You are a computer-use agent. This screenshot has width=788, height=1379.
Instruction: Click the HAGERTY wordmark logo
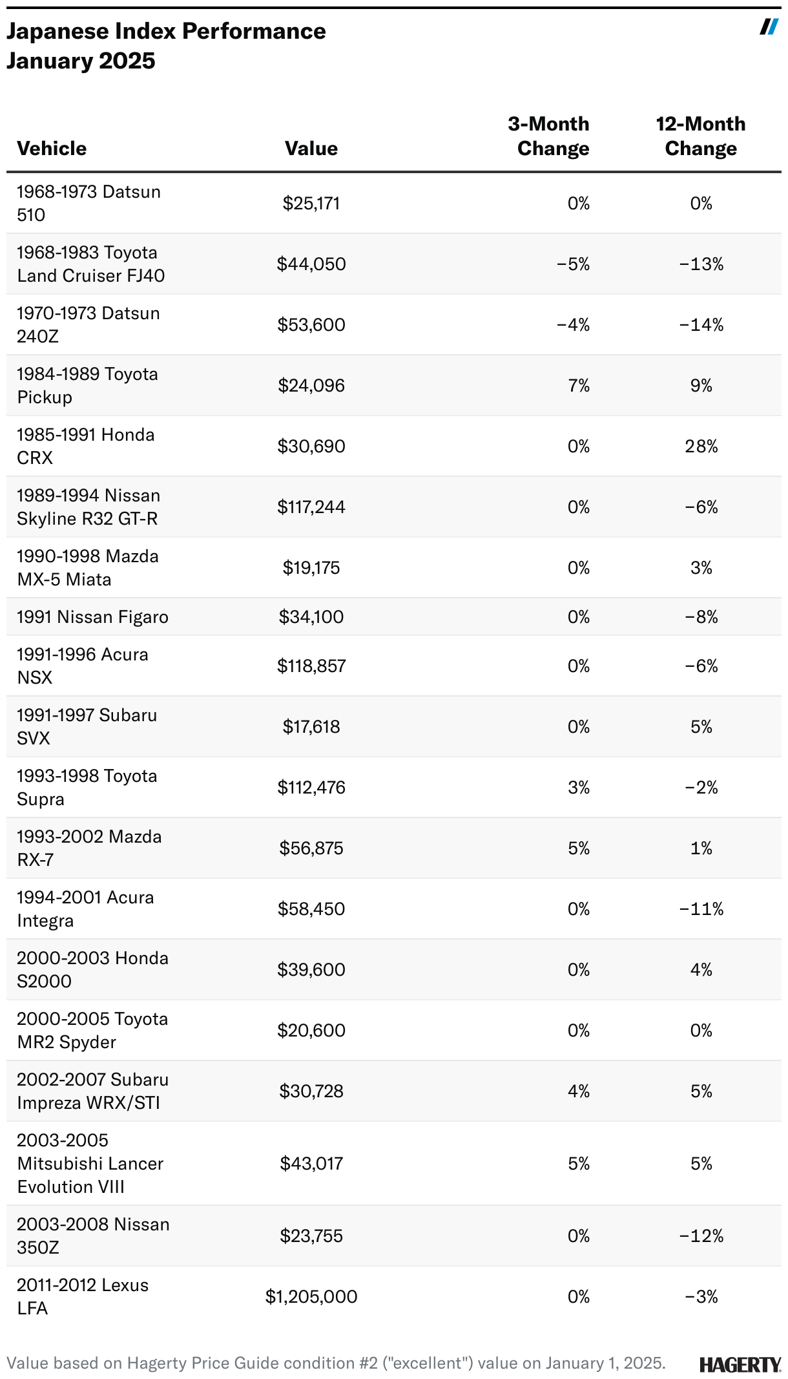coord(740,1365)
